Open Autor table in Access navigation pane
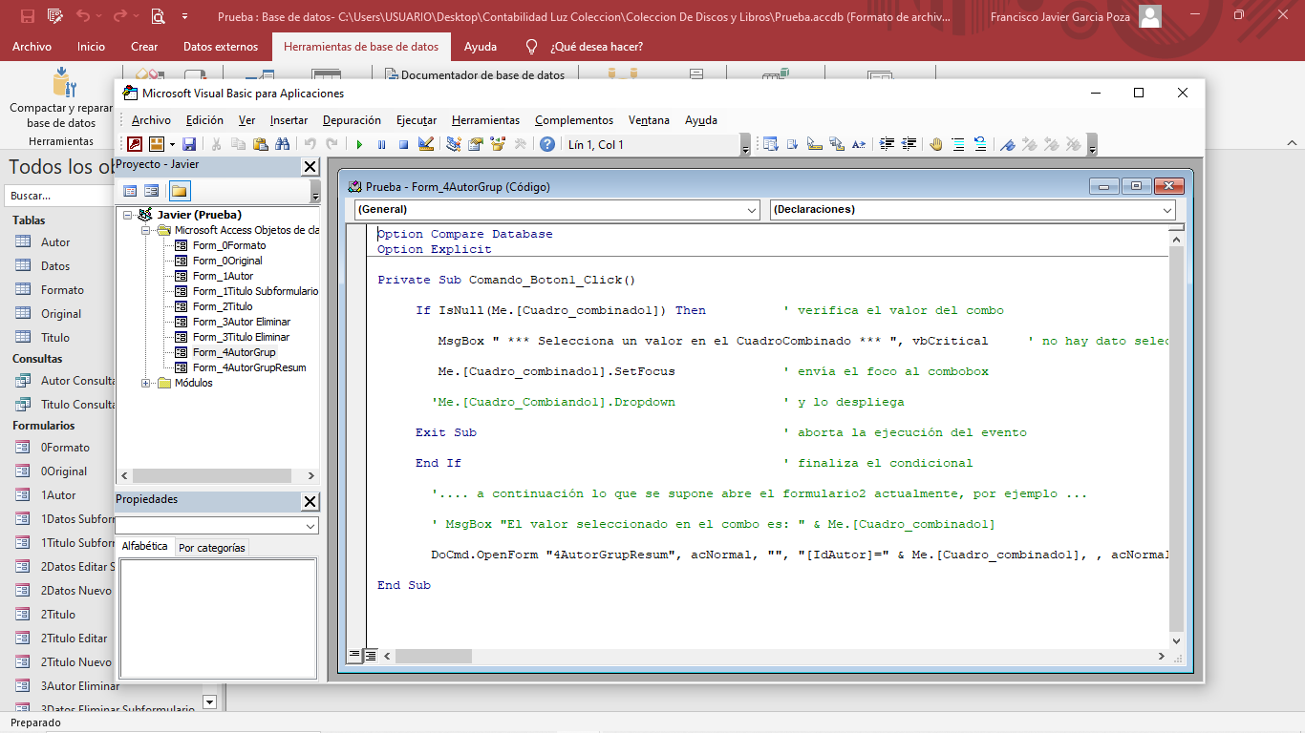1305x733 pixels. point(55,242)
